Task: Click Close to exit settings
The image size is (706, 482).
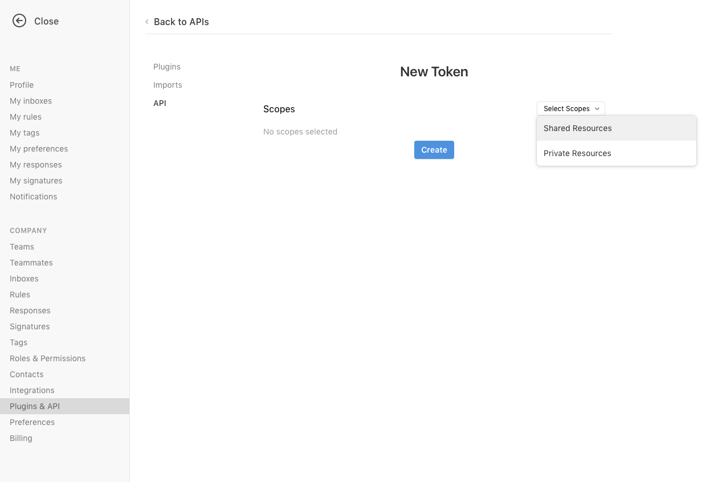Action: [x=47, y=21]
